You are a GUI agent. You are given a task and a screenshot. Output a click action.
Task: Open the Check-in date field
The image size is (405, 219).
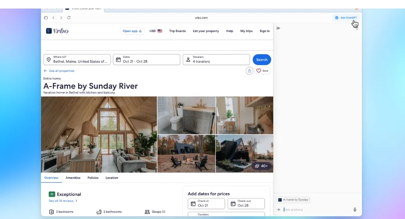[x=206, y=204]
